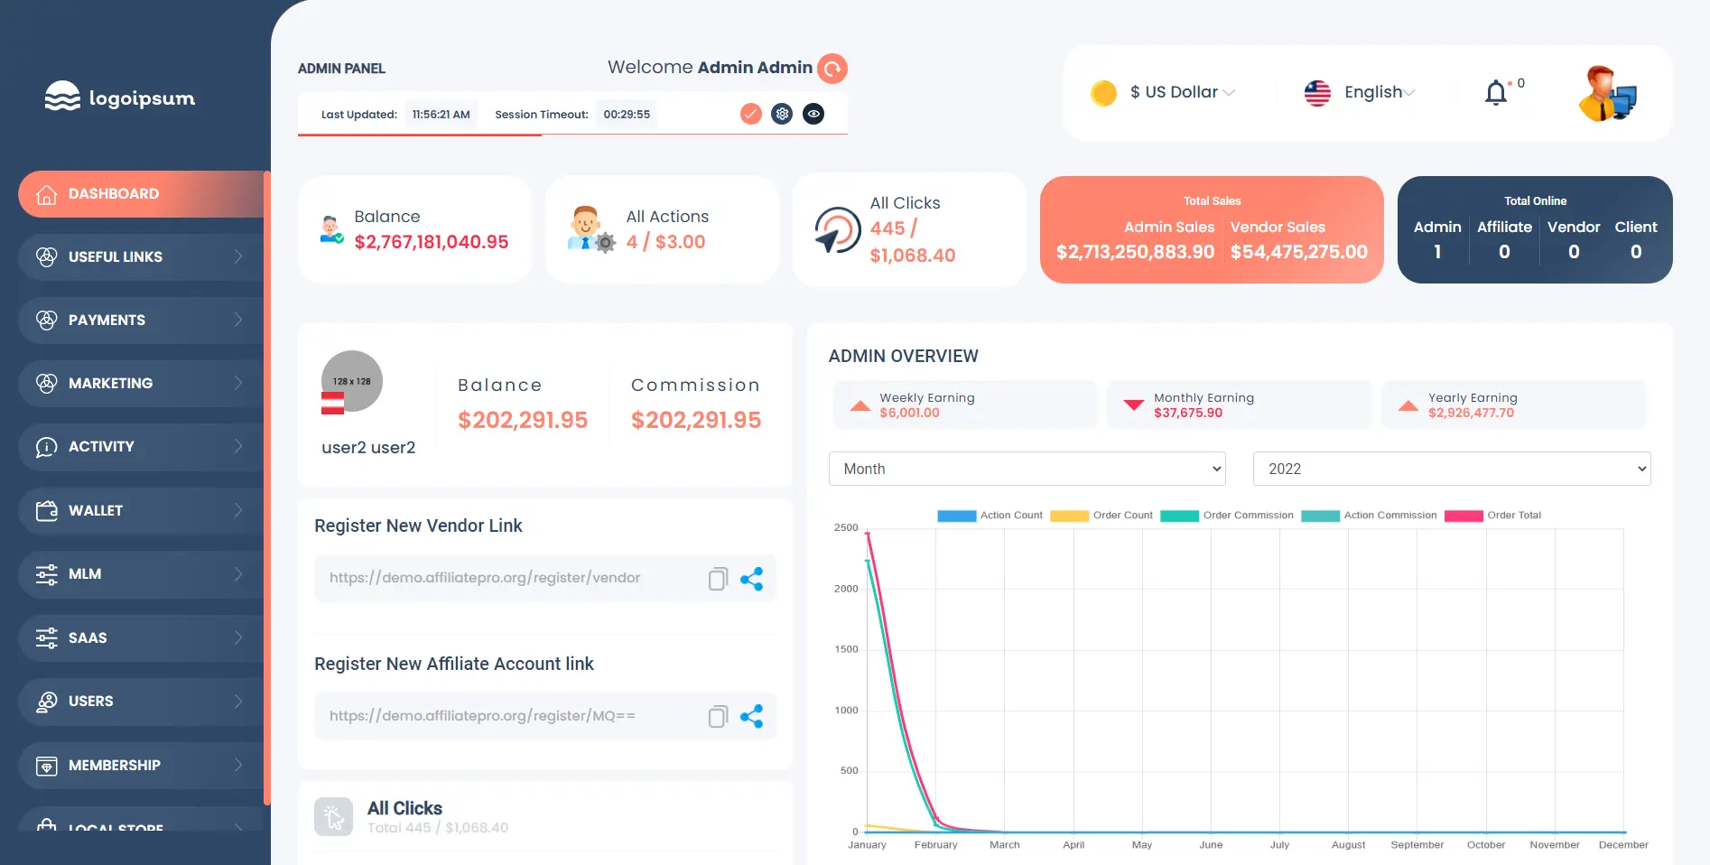1710x865 pixels.
Task: Open the Month period dropdown
Action: pos(1027,469)
